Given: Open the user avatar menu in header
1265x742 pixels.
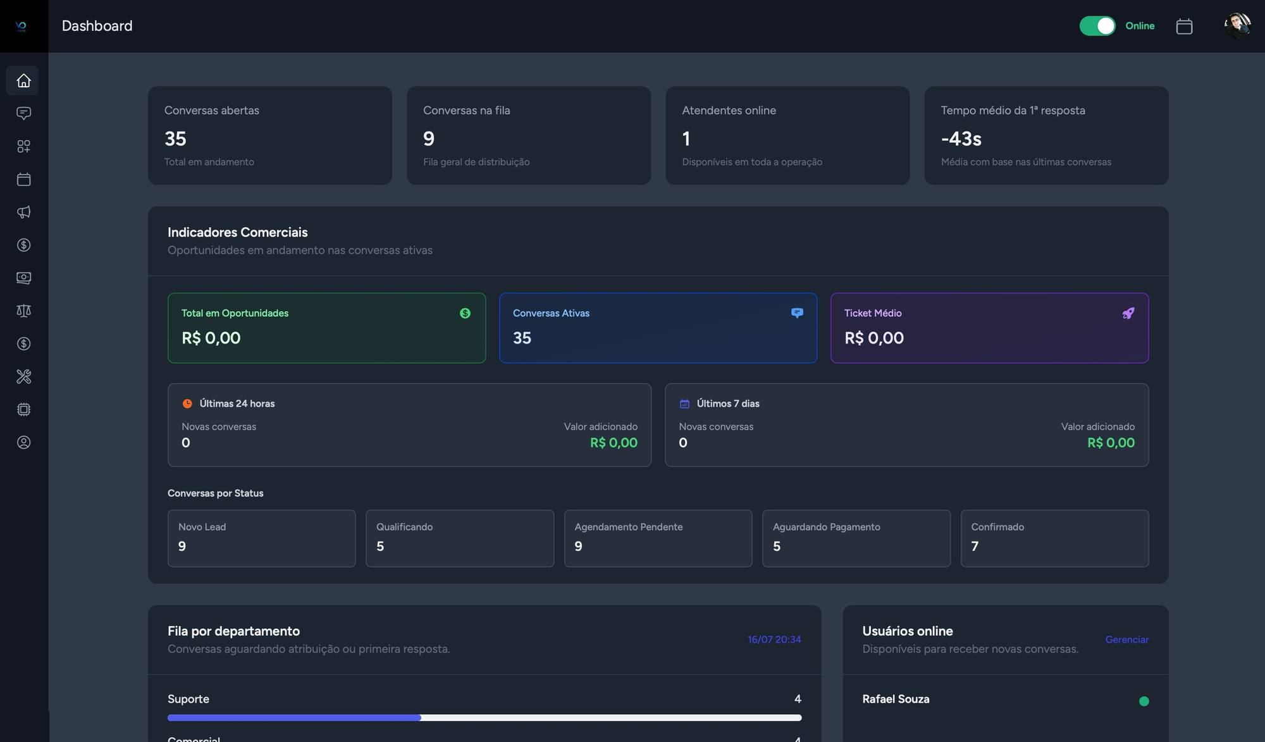Looking at the screenshot, I should point(1237,26).
